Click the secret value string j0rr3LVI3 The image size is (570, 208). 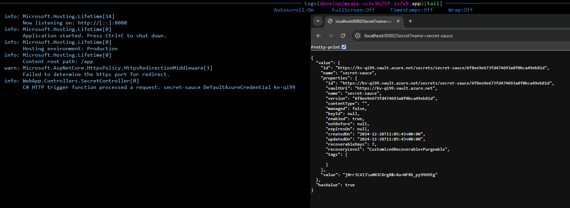click(390, 175)
